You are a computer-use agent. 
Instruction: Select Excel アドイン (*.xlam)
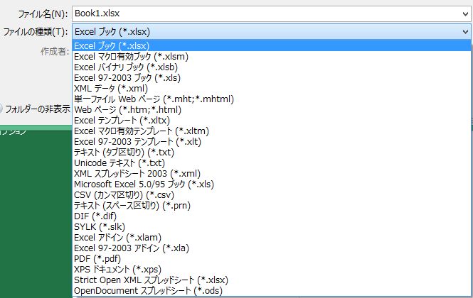tap(272, 238)
